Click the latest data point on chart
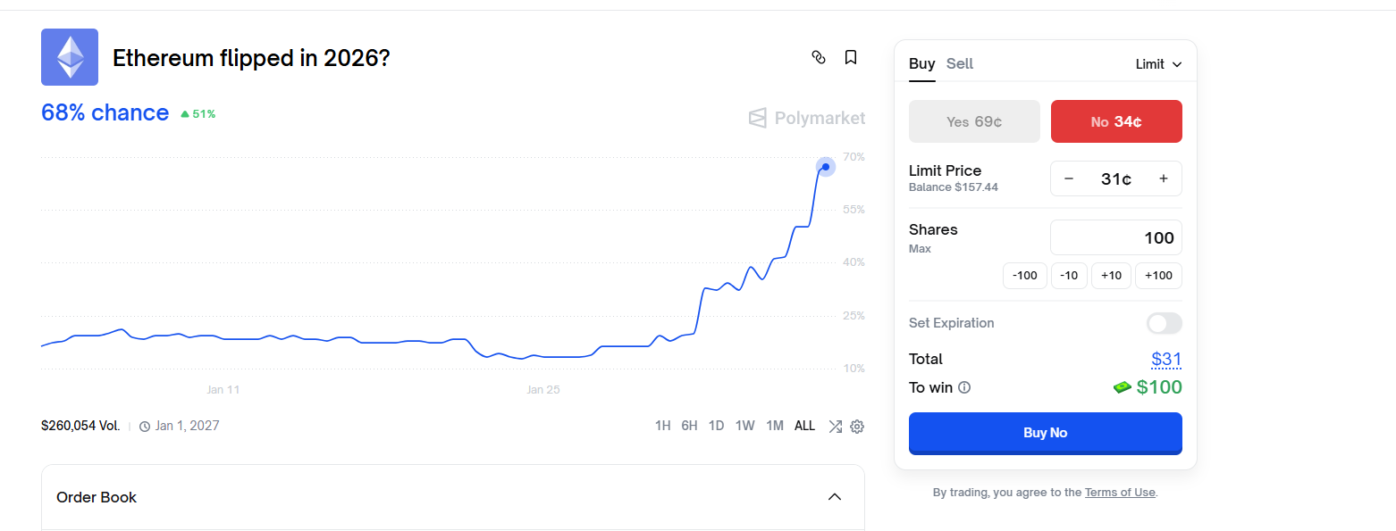The height and width of the screenshot is (531, 1396). pyautogui.click(x=826, y=167)
